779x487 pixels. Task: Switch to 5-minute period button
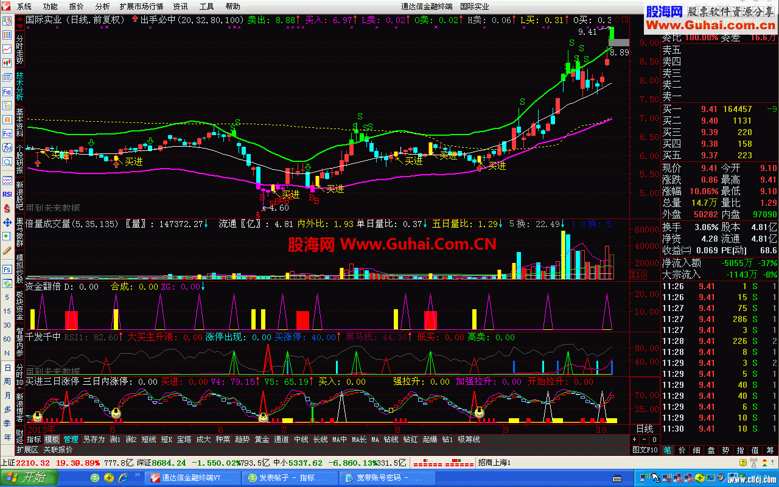click(7, 298)
